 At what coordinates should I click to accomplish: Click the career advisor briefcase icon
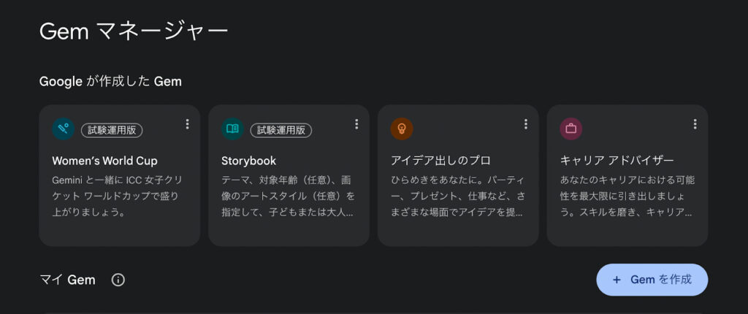point(571,129)
